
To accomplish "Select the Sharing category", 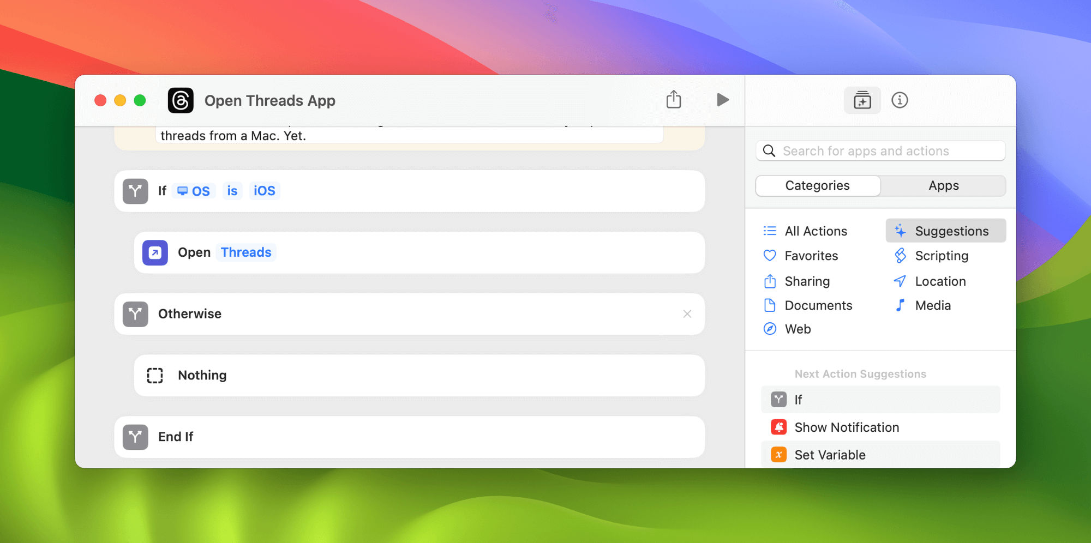I will tap(796, 281).
